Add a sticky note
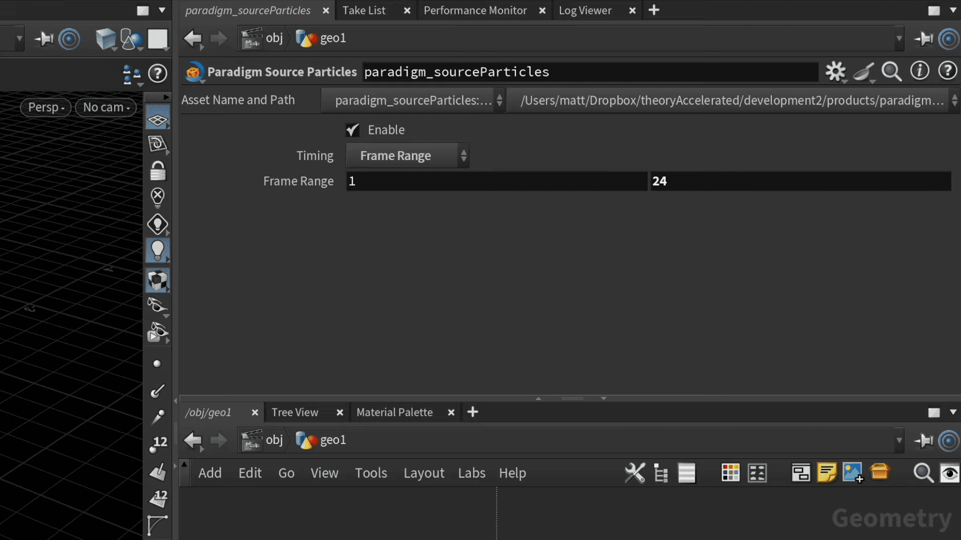The image size is (961, 540). point(827,472)
